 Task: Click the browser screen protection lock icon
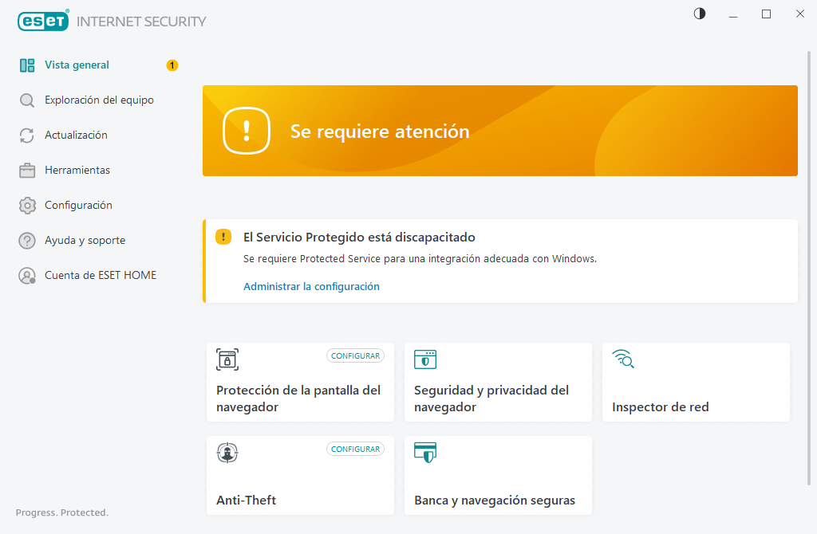click(x=227, y=359)
